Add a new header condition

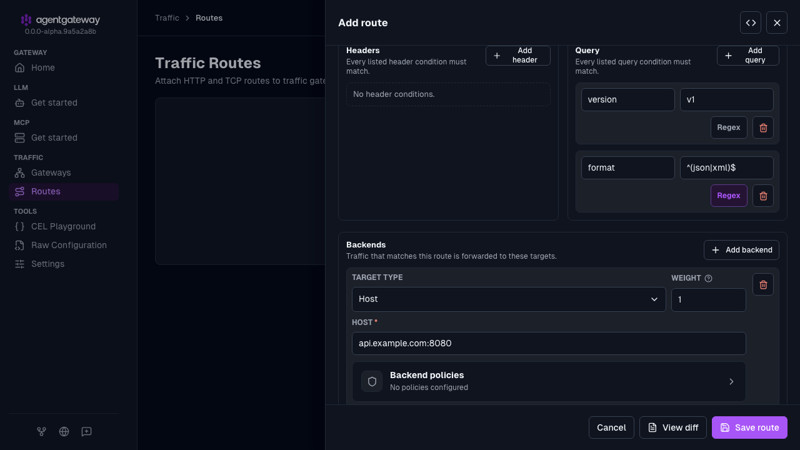click(x=518, y=56)
